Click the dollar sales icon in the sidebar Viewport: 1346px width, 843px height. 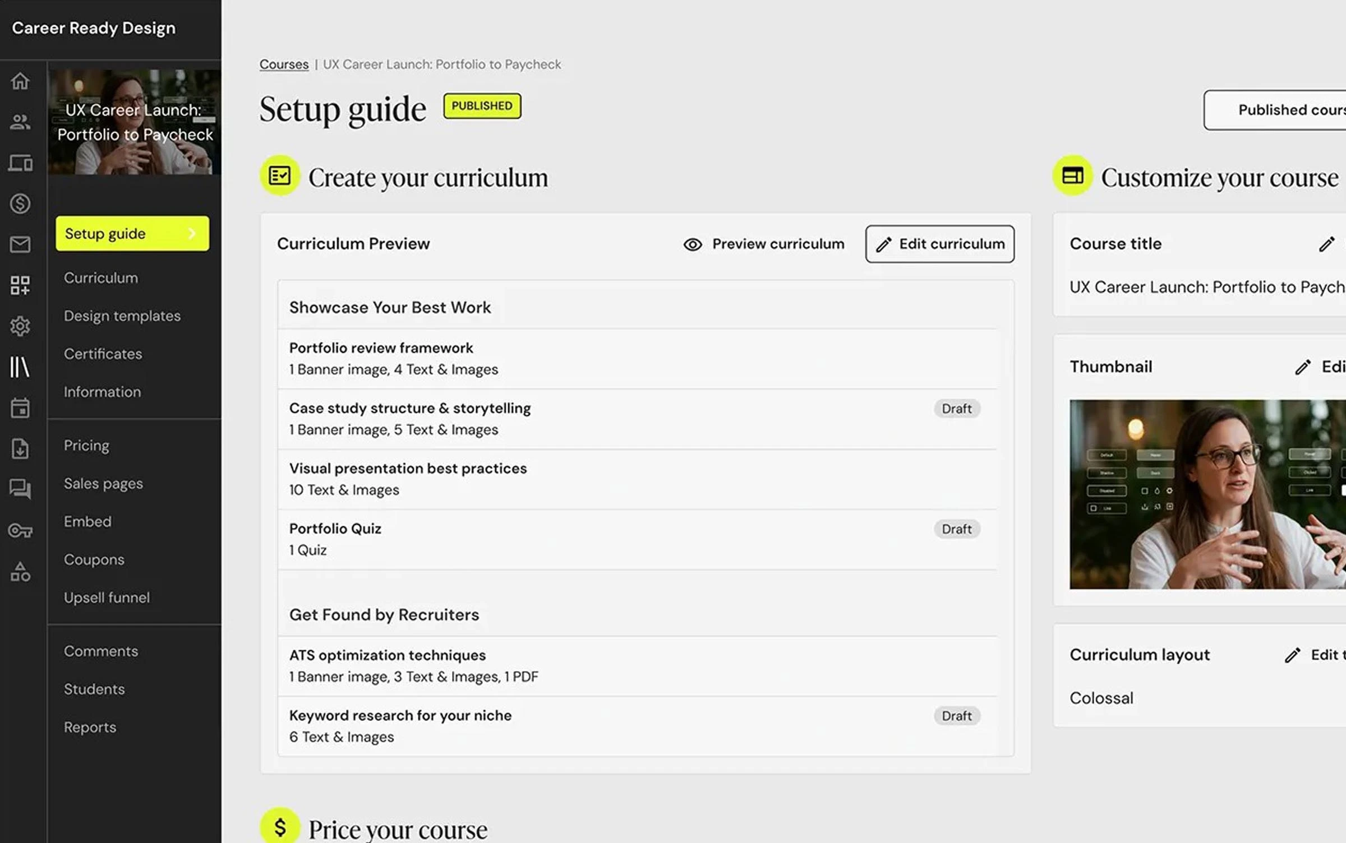(x=20, y=203)
